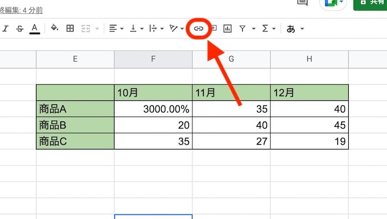Expand the text wrapping dropdown arrow

pyautogui.click(x=162, y=29)
